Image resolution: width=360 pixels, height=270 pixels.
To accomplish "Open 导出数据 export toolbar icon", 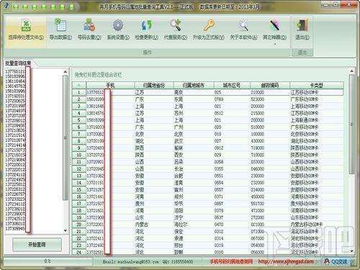I will (60, 25).
